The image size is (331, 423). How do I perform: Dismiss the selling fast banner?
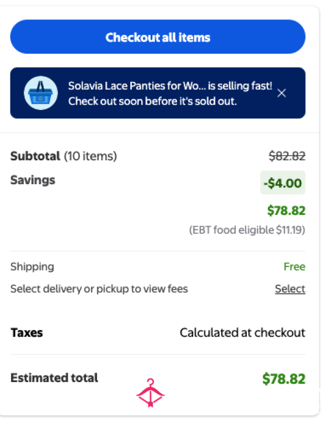click(x=281, y=93)
